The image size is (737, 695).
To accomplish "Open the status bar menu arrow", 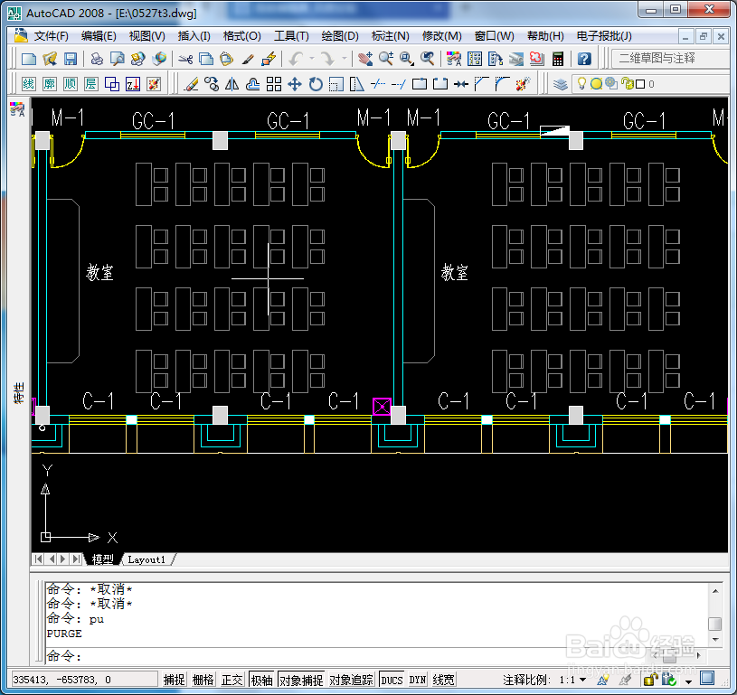I will [x=689, y=681].
